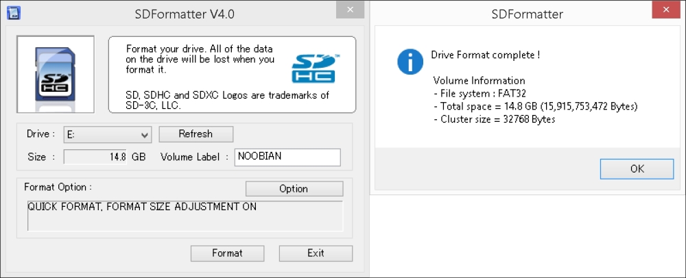Click the 'Format Option :' label
Image resolution: width=686 pixels, height=278 pixels.
(x=58, y=187)
